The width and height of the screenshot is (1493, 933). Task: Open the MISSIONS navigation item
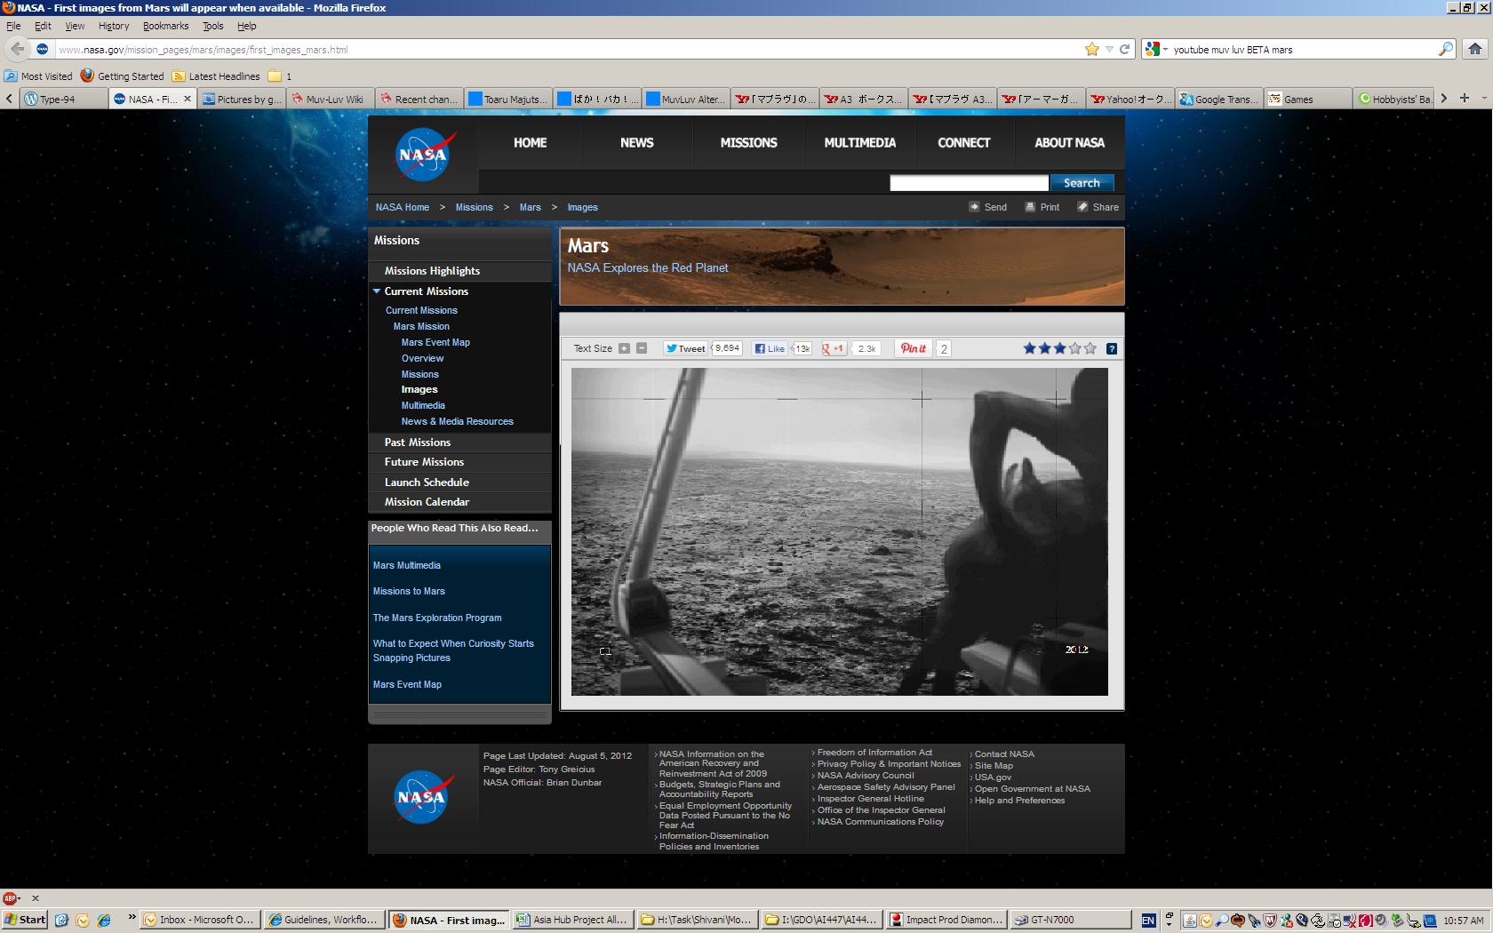748,142
